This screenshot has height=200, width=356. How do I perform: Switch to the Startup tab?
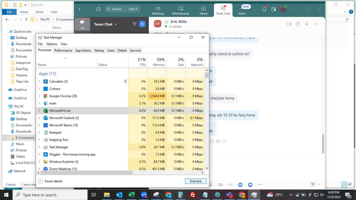(x=99, y=51)
